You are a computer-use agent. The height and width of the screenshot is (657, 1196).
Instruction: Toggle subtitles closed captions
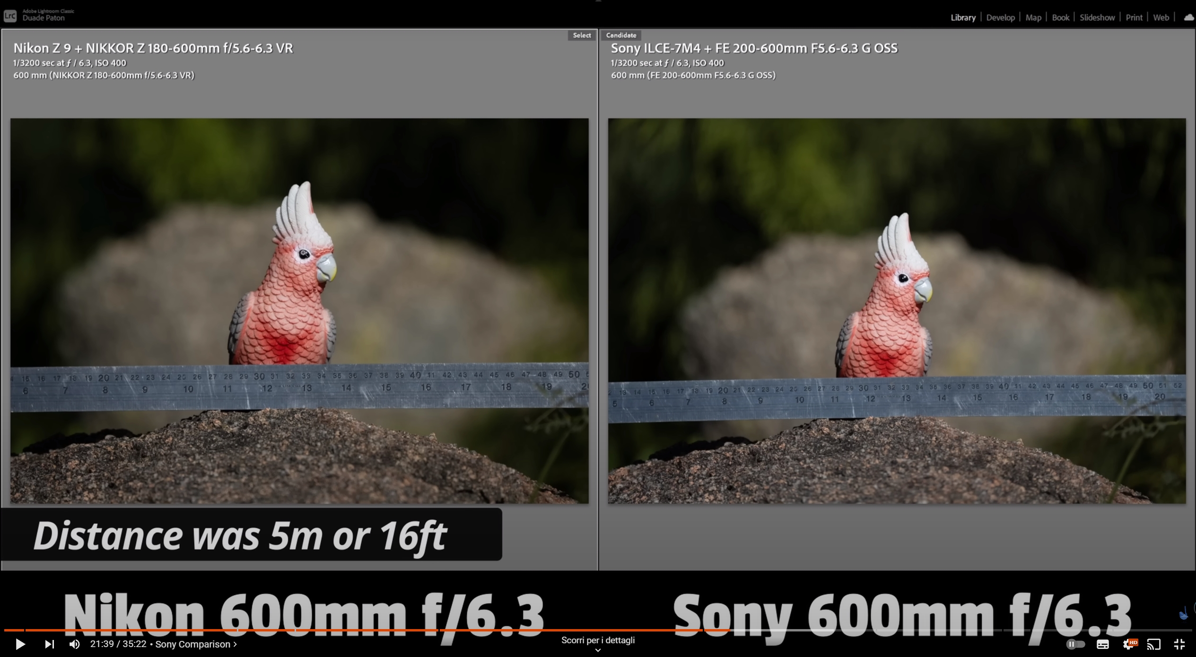point(1102,644)
